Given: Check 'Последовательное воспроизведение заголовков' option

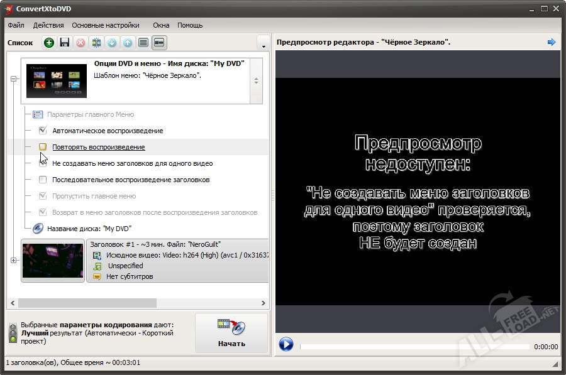Looking at the screenshot, I should [x=43, y=180].
